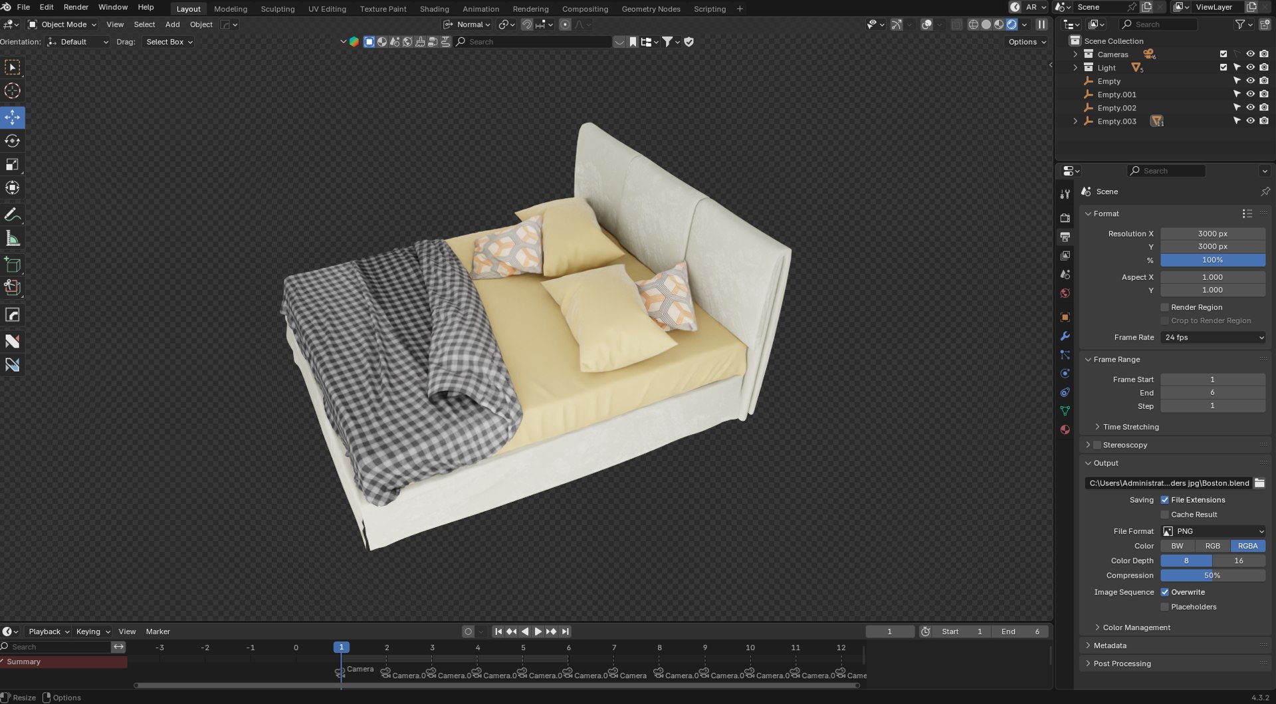Activate the 3D Cursor tool
Screen dimensions: 1276x704
click(12, 91)
